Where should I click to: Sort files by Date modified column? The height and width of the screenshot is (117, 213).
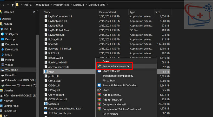108,12
